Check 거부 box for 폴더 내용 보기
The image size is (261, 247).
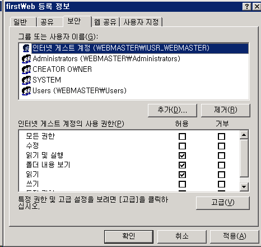pos(221,165)
